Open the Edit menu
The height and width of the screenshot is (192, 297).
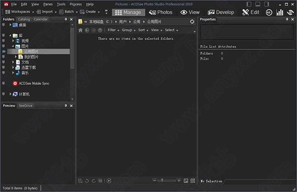click(x=24, y=4)
